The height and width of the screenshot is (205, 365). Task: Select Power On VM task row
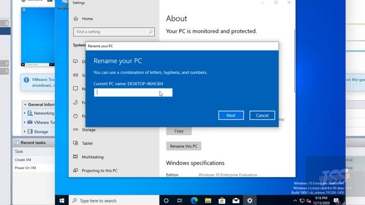point(25,168)
